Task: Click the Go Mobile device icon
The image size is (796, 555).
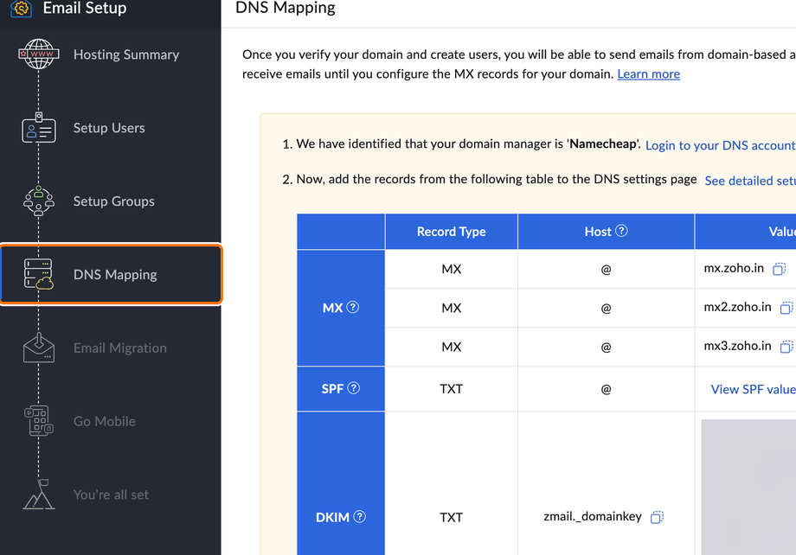Action: (39, 420)
